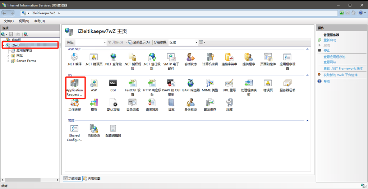Open the 压缩 feature
This screenshot has height=189, width=368.
229,105
